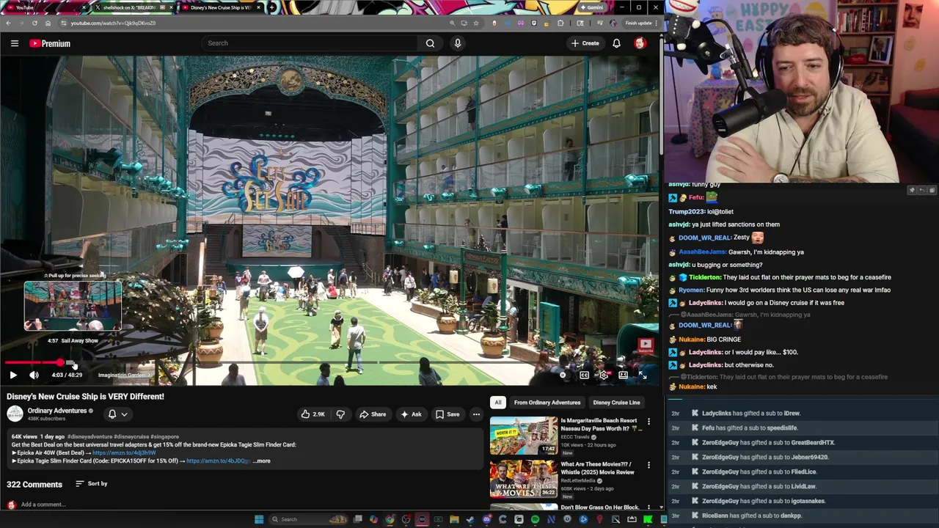Open What Are These Movies video title
This screenshot has width=939, height=528.
[597, 468]
